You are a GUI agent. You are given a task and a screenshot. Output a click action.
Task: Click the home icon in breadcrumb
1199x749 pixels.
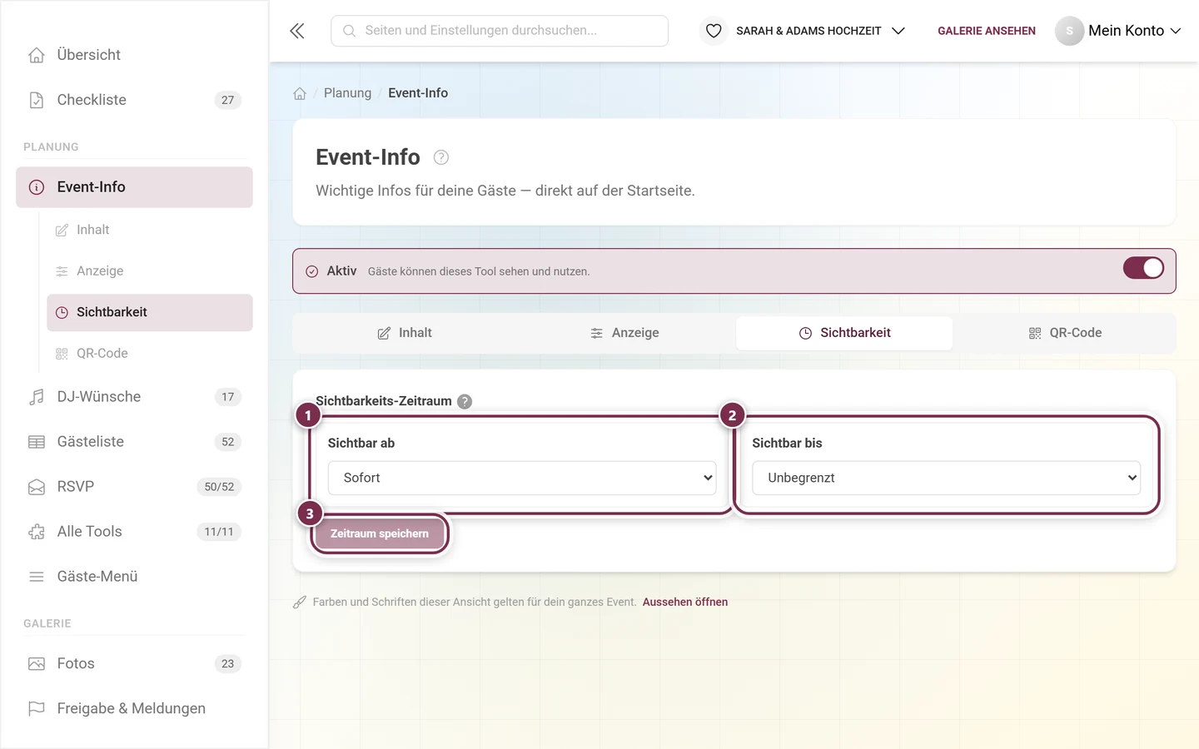click(x=300, y=93)
